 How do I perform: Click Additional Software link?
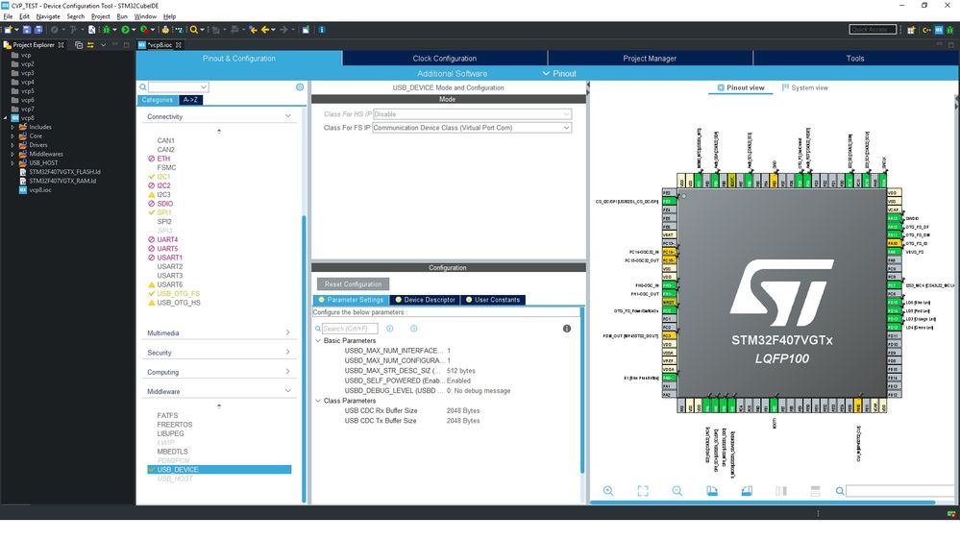click(453, 73)
